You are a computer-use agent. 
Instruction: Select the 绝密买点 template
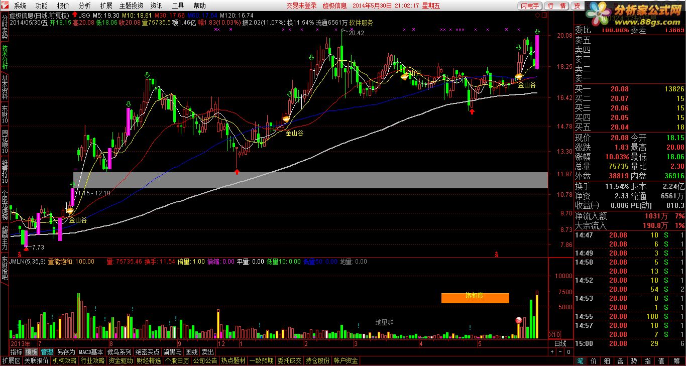(147, 352)
